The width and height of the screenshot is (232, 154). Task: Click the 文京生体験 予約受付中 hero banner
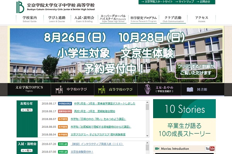click(116, 55)
